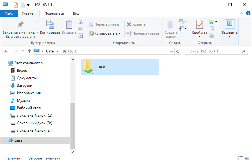Select Network in the navigation pane
252x162 pixels.
point(18,140)
